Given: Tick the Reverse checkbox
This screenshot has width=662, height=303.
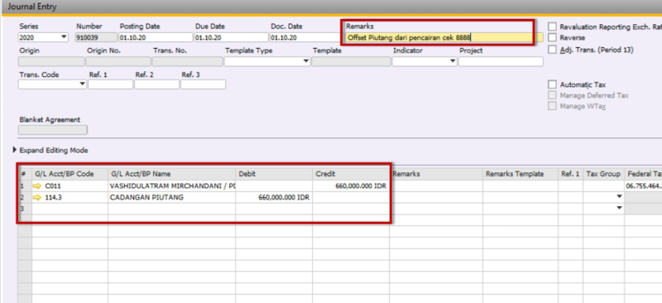Looking at the screenshot, I should (552, 38).
